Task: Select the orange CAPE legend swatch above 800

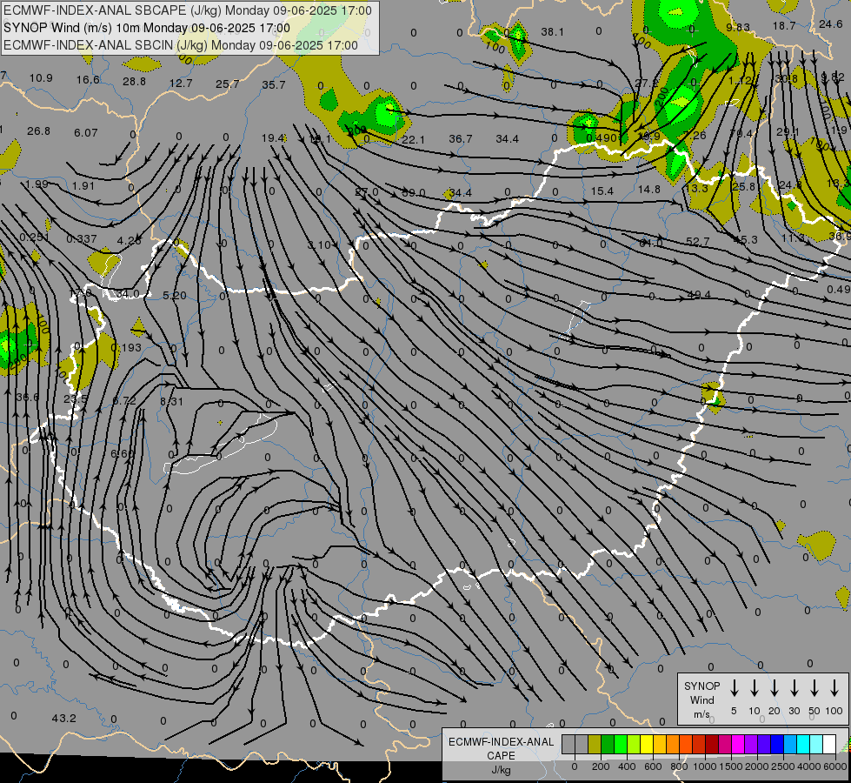Action: 673,744
